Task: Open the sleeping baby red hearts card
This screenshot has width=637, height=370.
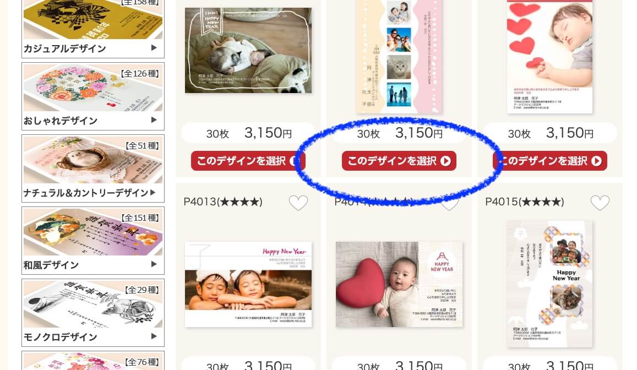Action: click(x=549, y=57)
